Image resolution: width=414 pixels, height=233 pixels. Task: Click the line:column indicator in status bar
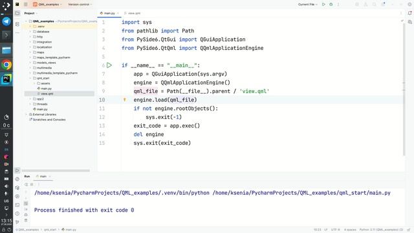pos(318,230)
